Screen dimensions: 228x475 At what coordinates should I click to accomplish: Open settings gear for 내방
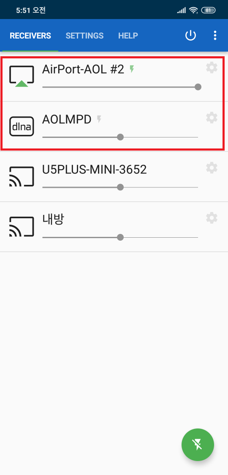pos(212,218)
